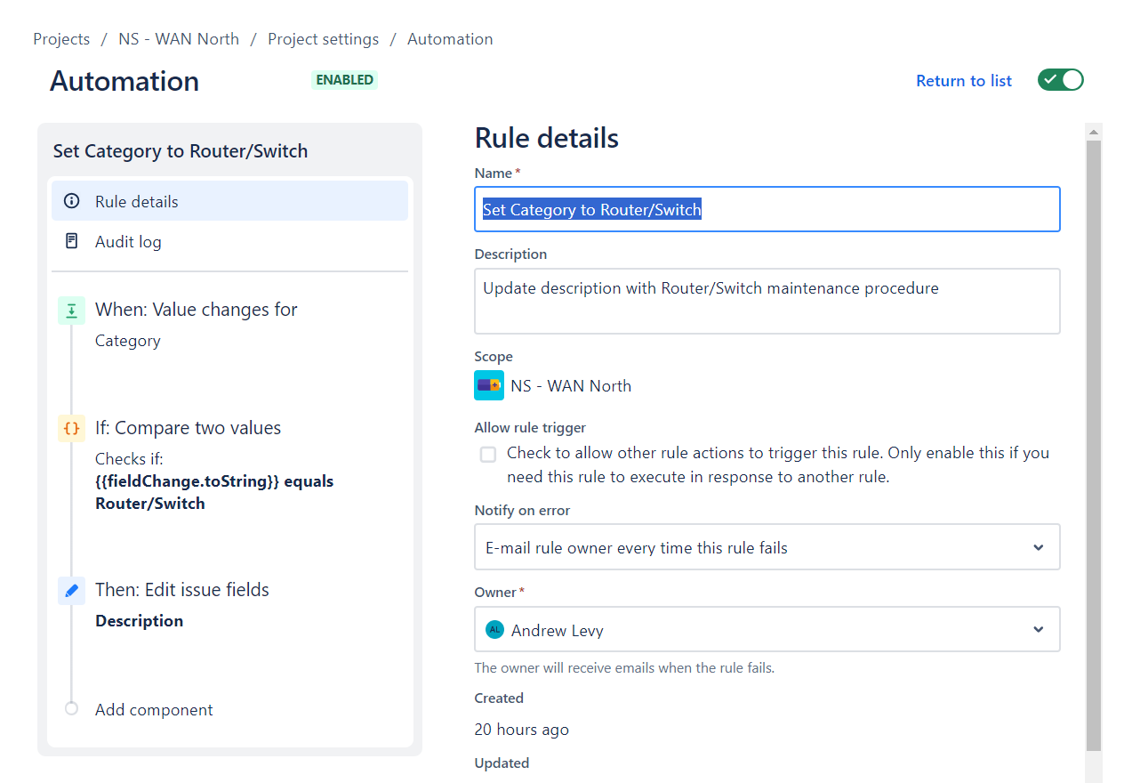Follow the Return to list link
This screenshot has width=1124, height=783.
(x=964, y=80)
